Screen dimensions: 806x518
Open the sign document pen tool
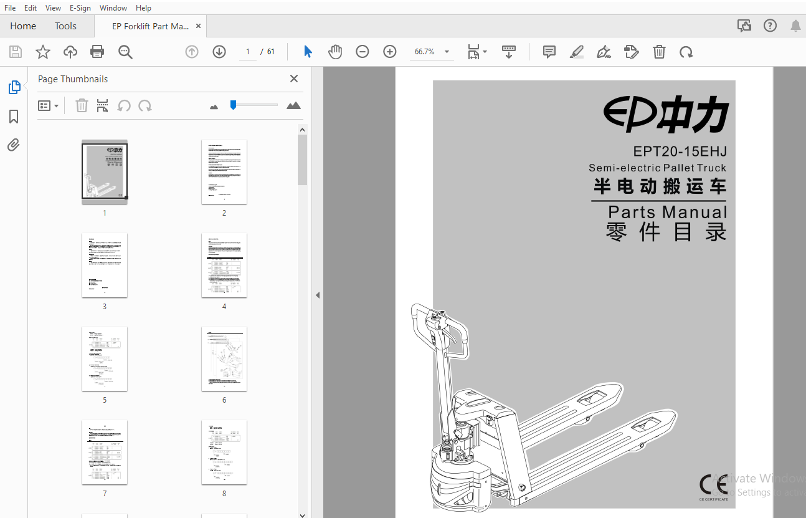click(604, 52)
